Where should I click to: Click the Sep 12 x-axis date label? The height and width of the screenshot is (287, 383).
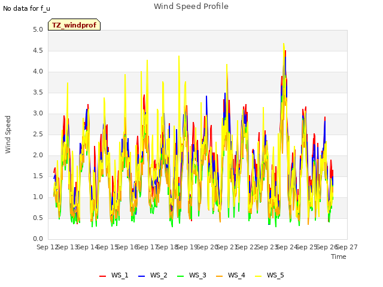click(47, 247)
